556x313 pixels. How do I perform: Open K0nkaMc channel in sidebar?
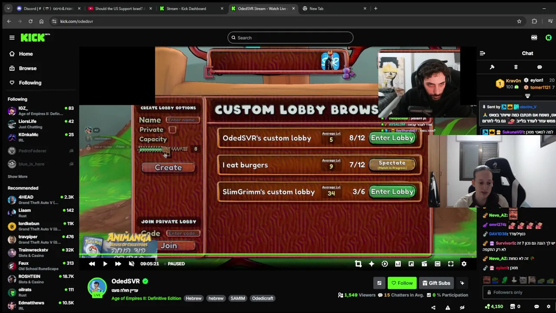pyautogui.click(x=40, y=137)
